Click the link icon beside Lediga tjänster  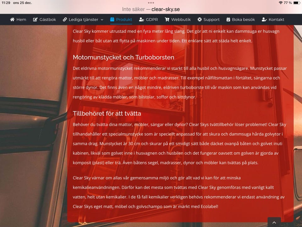[65, 20]
